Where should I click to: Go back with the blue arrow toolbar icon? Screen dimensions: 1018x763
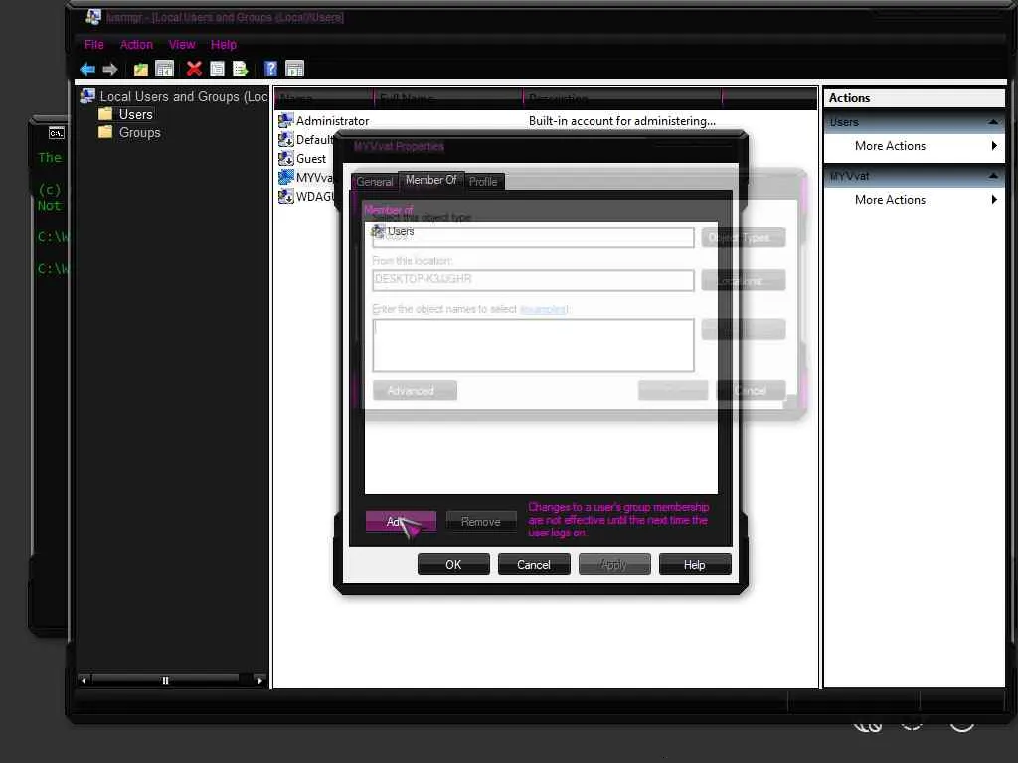click(x=87, y=69)
